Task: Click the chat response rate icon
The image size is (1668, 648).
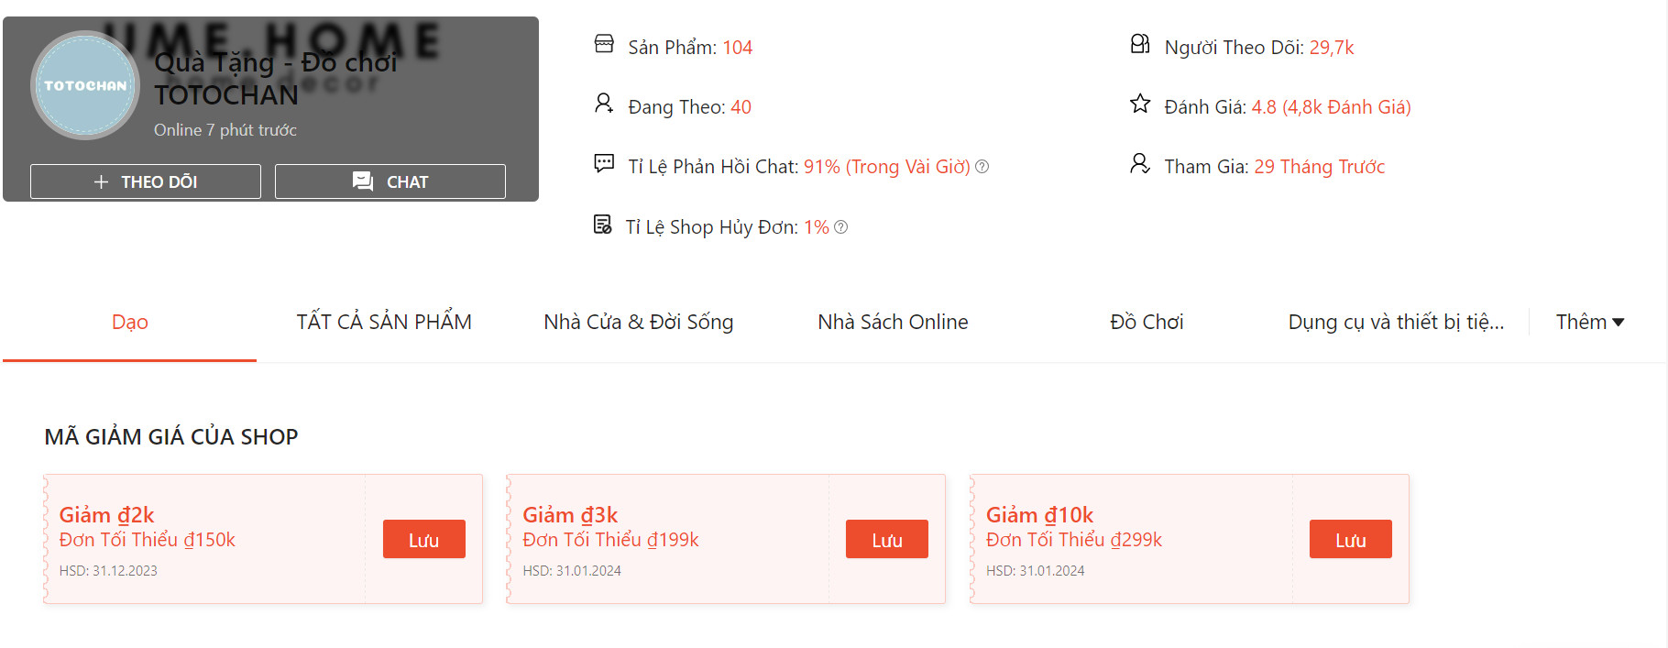Action: (604, 164)
